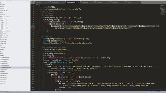Image resolution: width=166 pixels, height=93 pixels.
Task: Click the include config.php statement
Action: pos(60,9)
